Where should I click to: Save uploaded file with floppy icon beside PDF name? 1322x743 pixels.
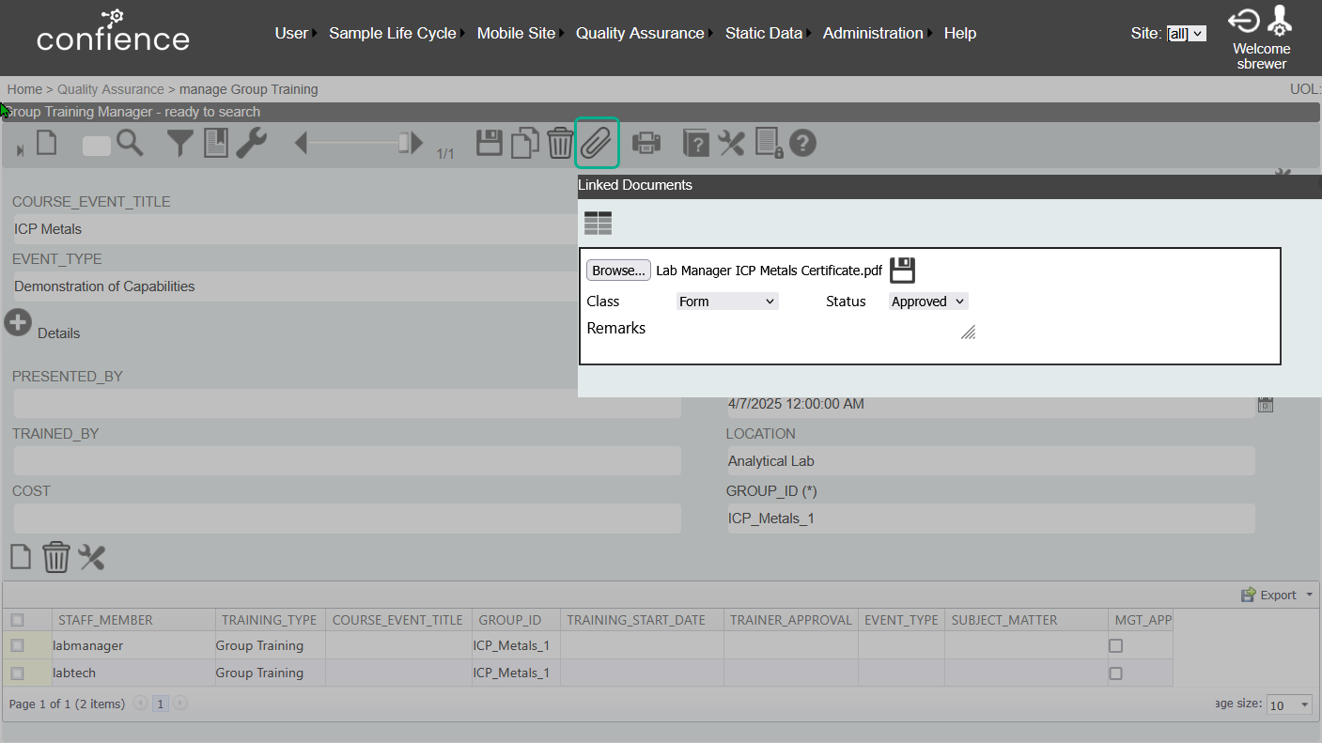[x=902, y=270]
